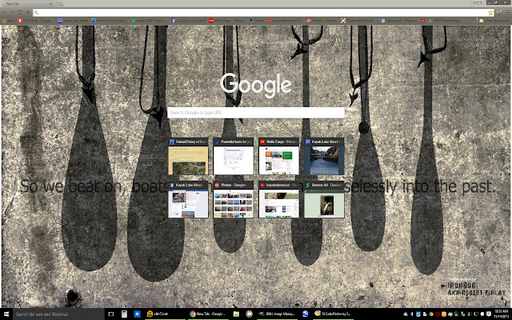Open Robert Finlay of Kay... bookmark
This screenshot has height=320, width=512.
click(x=108, y=21)
